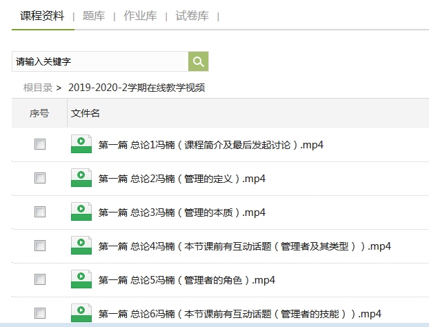Mark the checkbox for 总论5 管理者的角色
429x327 pixels.
(x=40, y=279)
